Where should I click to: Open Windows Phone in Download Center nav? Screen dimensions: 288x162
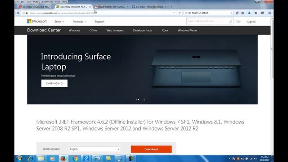point(187,30)
